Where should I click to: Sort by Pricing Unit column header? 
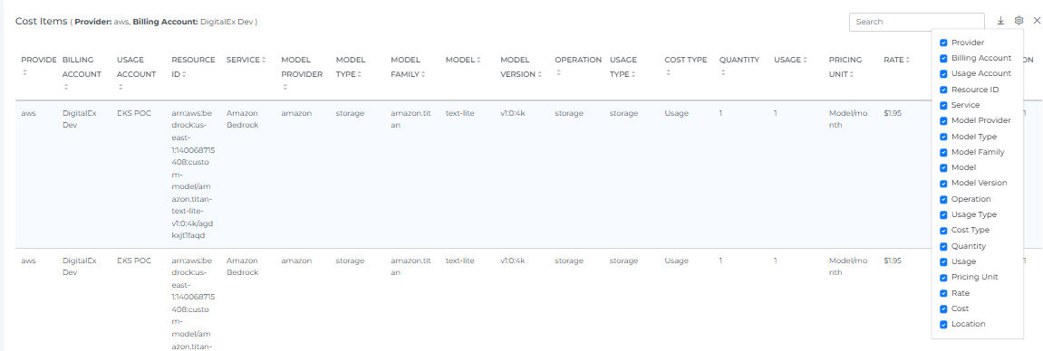(x=845, y=66)
